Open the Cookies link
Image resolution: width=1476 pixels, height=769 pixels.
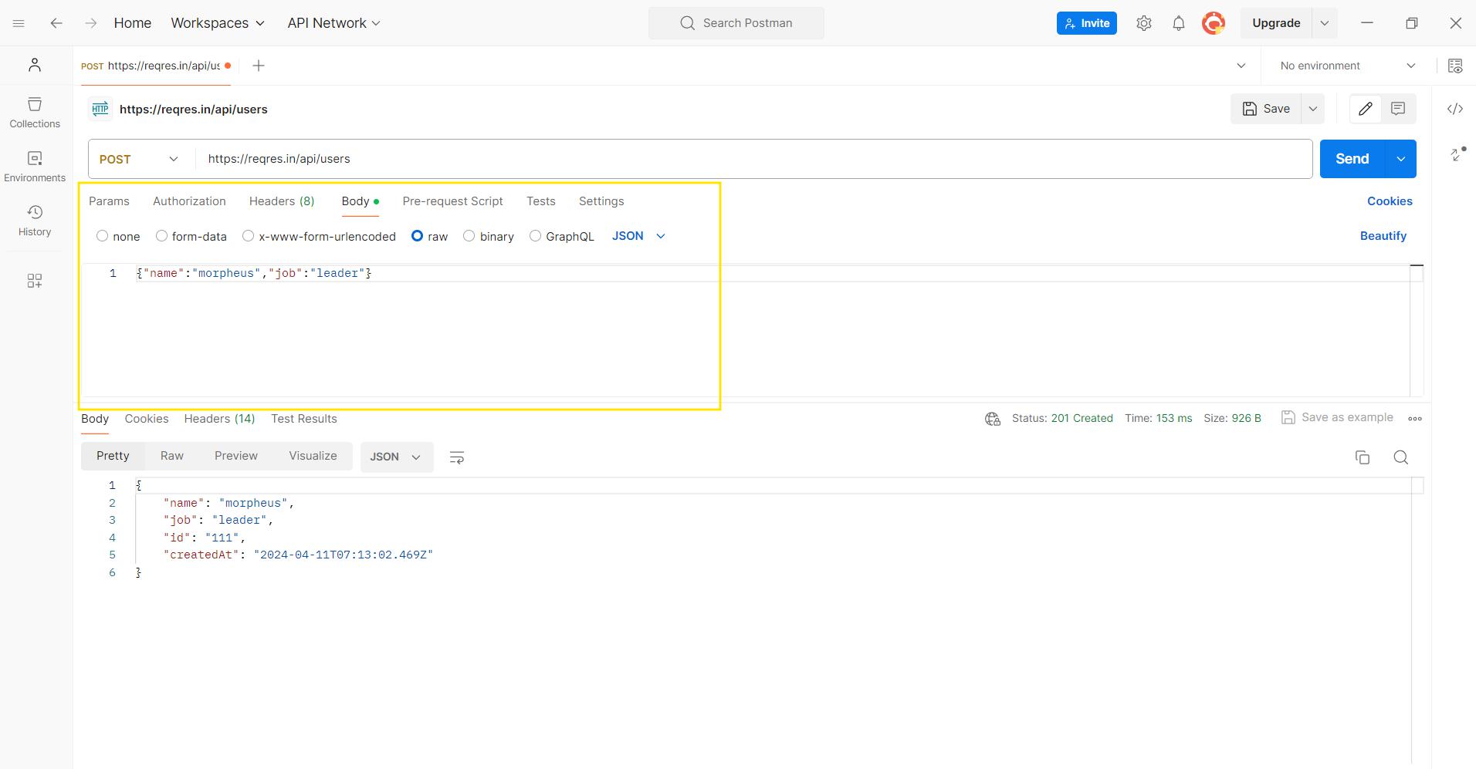pyautogui.click(x=1390, y=201)
